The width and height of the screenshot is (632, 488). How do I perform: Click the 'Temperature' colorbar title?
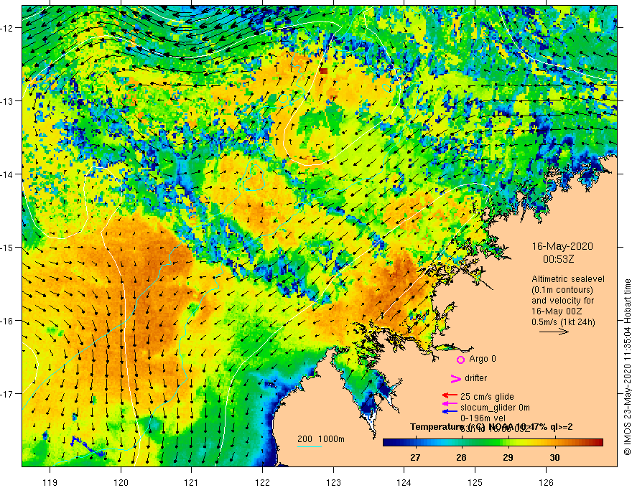(x=436, y=427)
